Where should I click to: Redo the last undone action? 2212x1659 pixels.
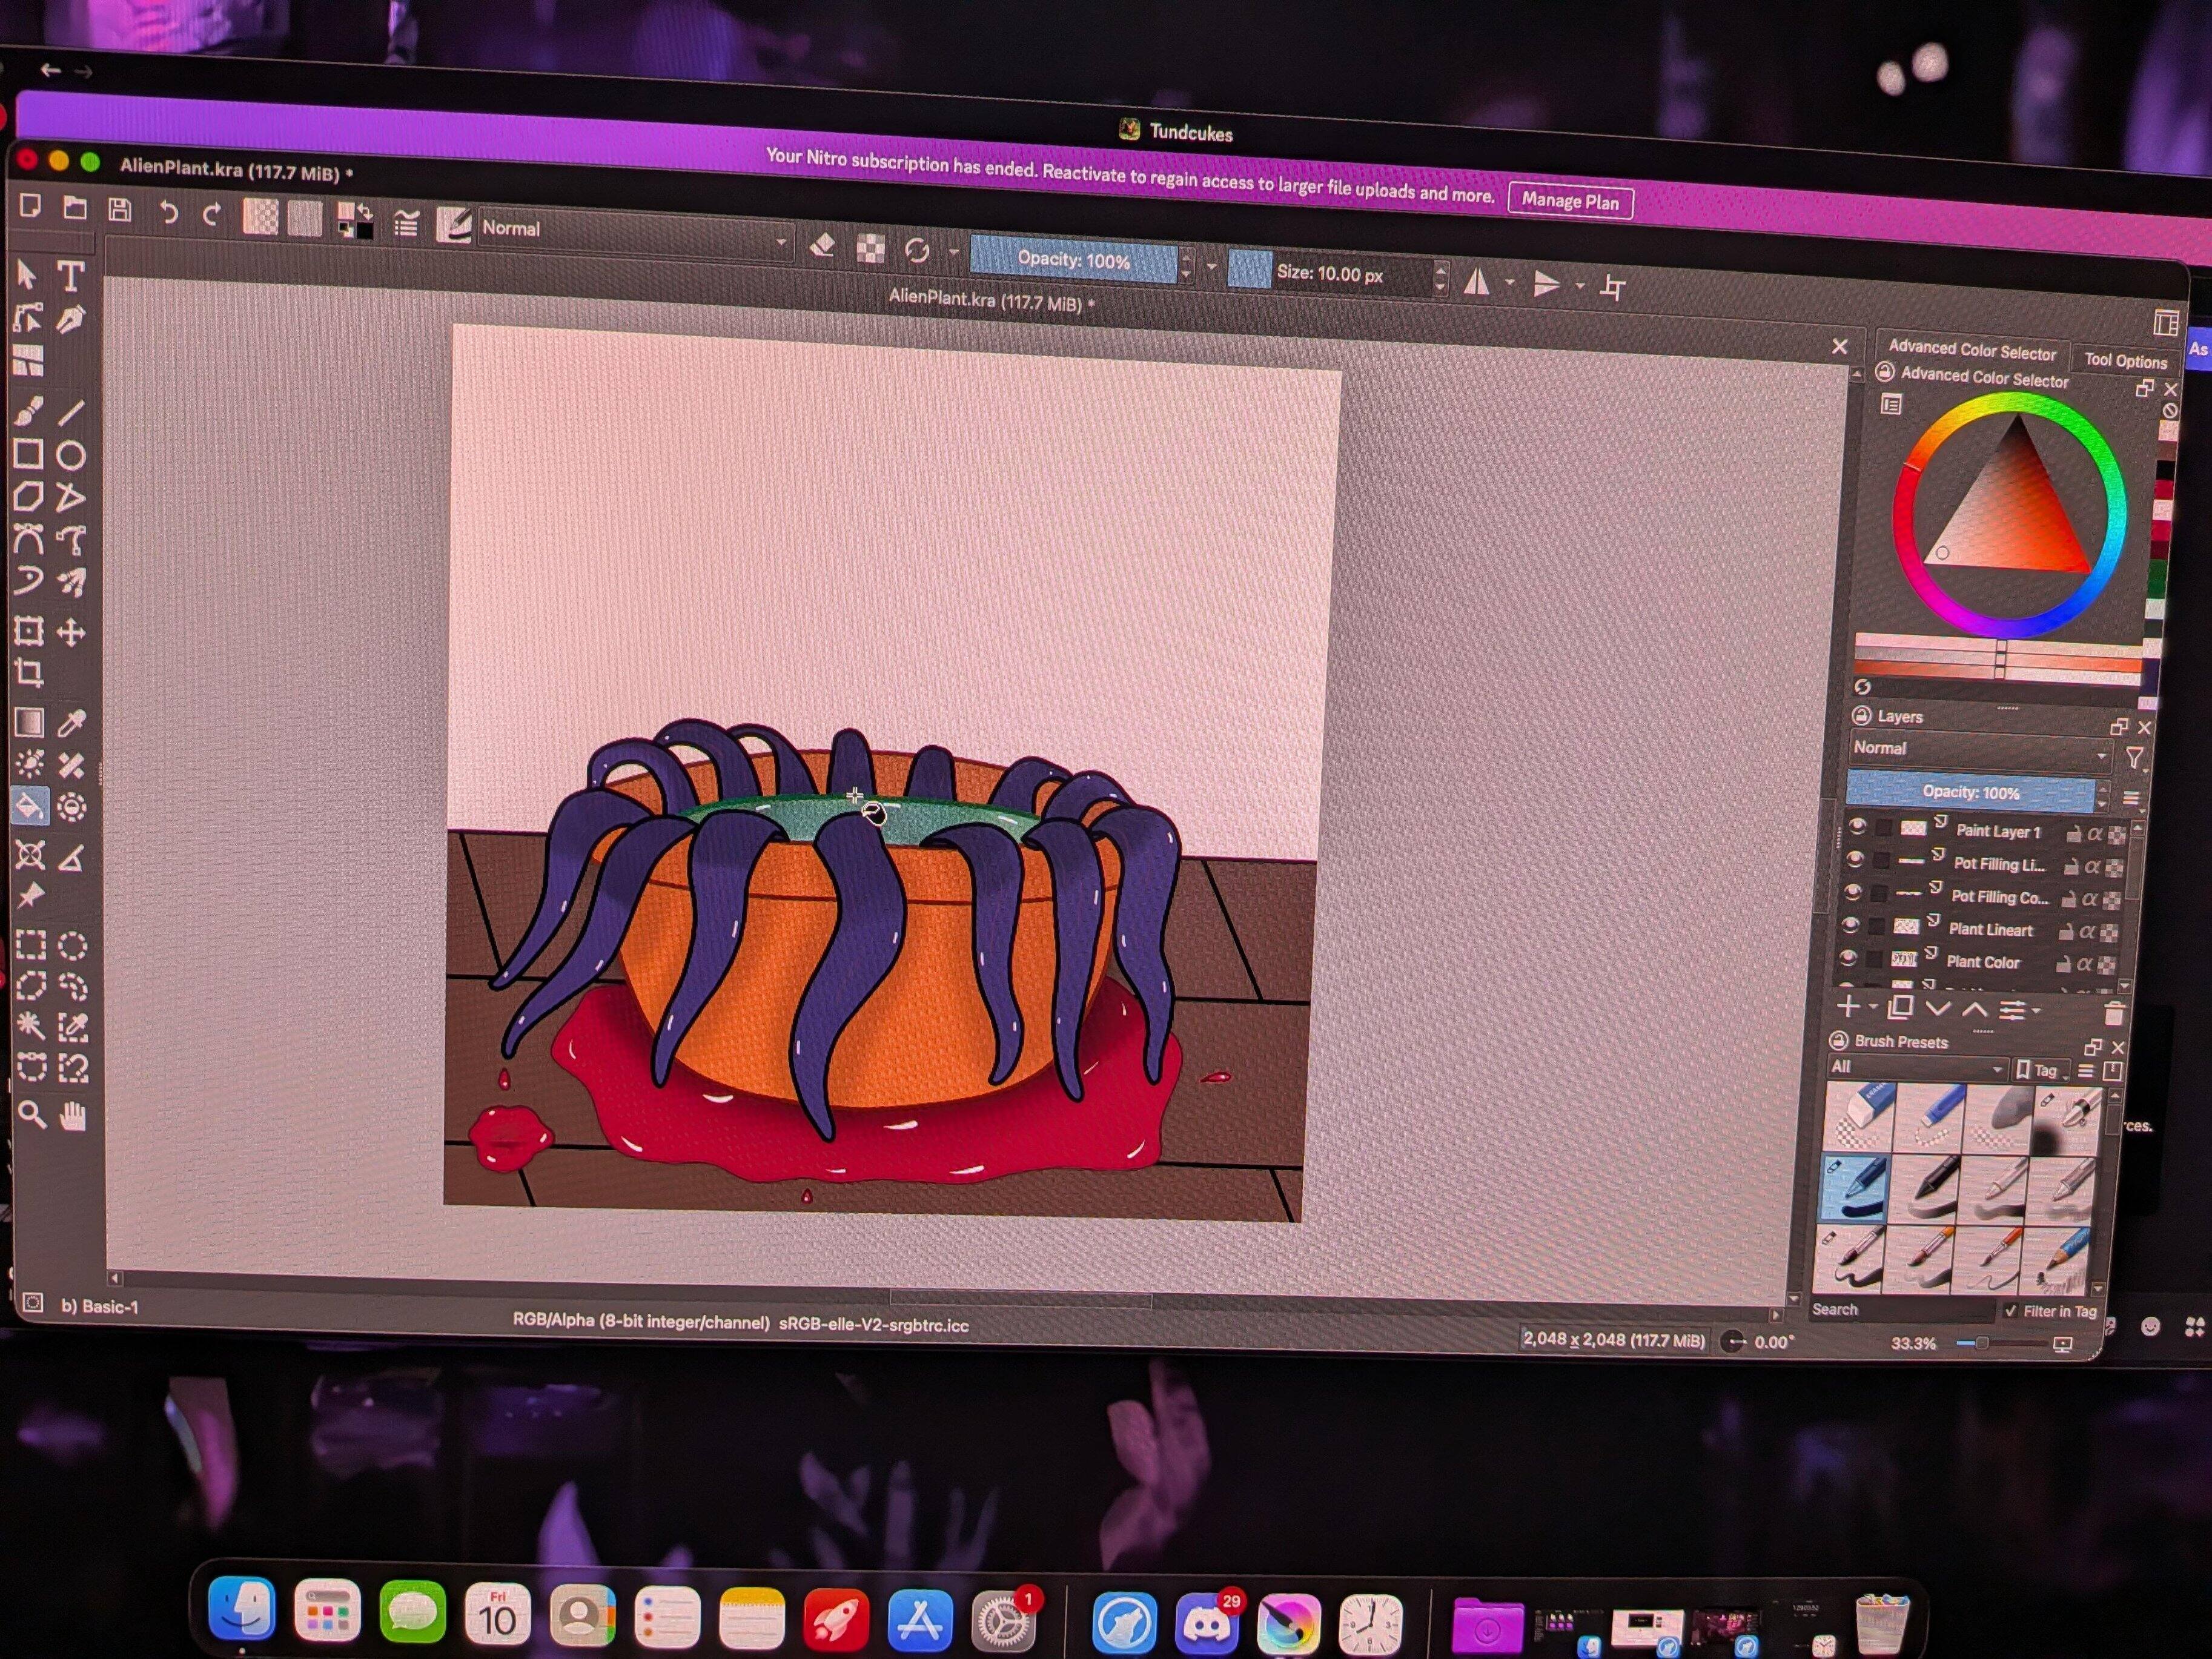coord(211,214)
